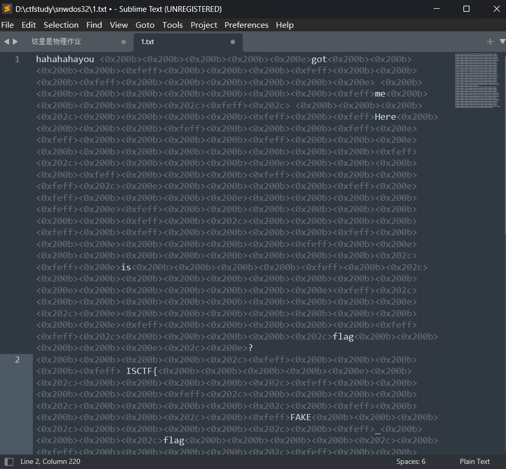The height and width of the screenshot is (469, 506).
Task: Place cursor on word FAKE
Action: [301, 417]
